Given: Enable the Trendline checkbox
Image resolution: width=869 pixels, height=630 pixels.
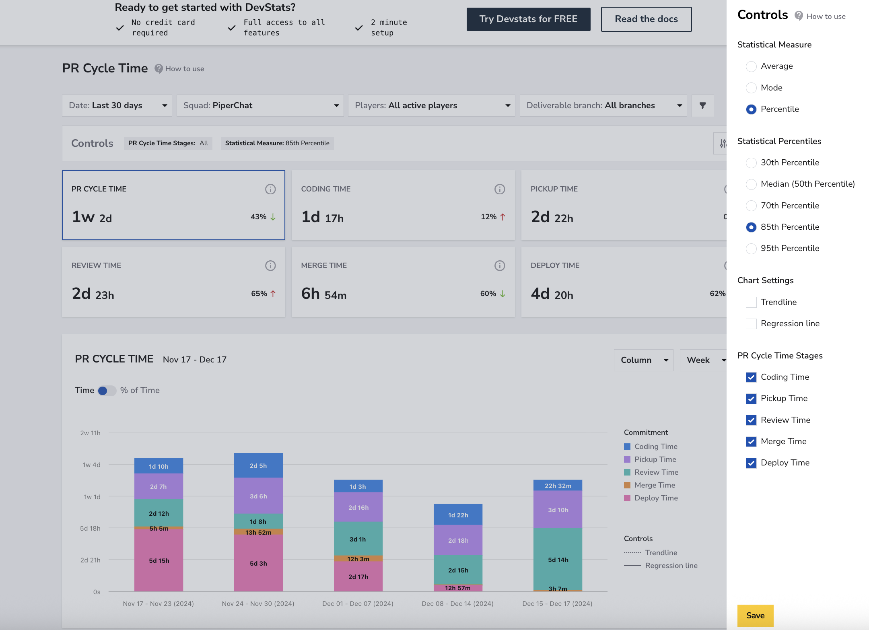Looking at the screenshot, I should [x=751, y=302].
